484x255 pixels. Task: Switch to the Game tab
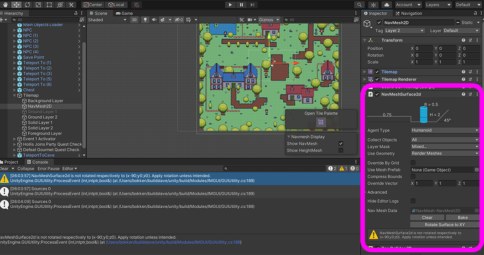[124, 13]
